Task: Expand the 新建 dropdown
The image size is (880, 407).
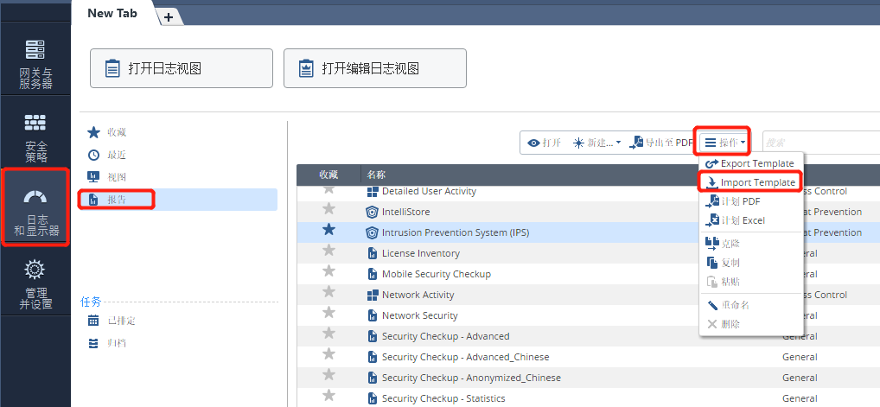Action: [596, 143]
